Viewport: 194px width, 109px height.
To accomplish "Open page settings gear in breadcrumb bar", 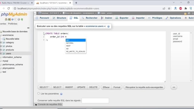I will (189, 13).
